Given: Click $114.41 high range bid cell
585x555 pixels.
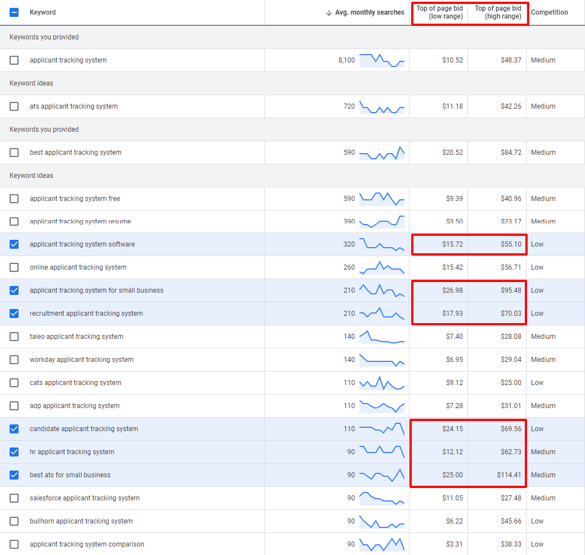Looking at the screenshot, I should pos(509,475).
